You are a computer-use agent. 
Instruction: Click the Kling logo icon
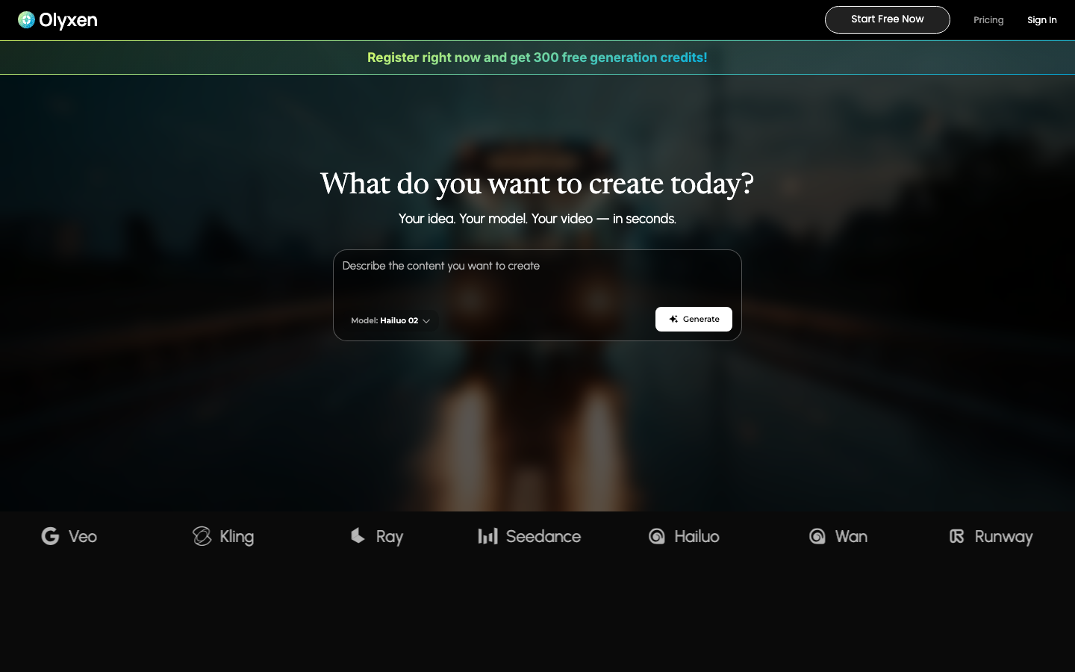[202, 536]
